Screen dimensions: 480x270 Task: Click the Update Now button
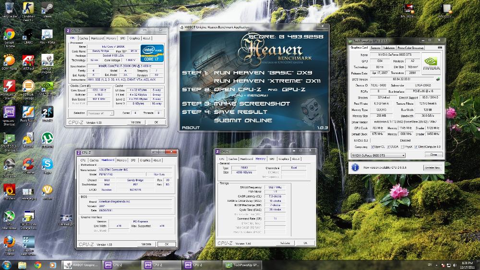pos(432,168)
